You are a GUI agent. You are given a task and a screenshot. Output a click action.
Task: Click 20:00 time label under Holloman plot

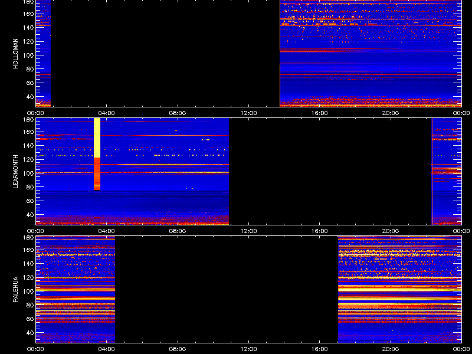point(391,113)
